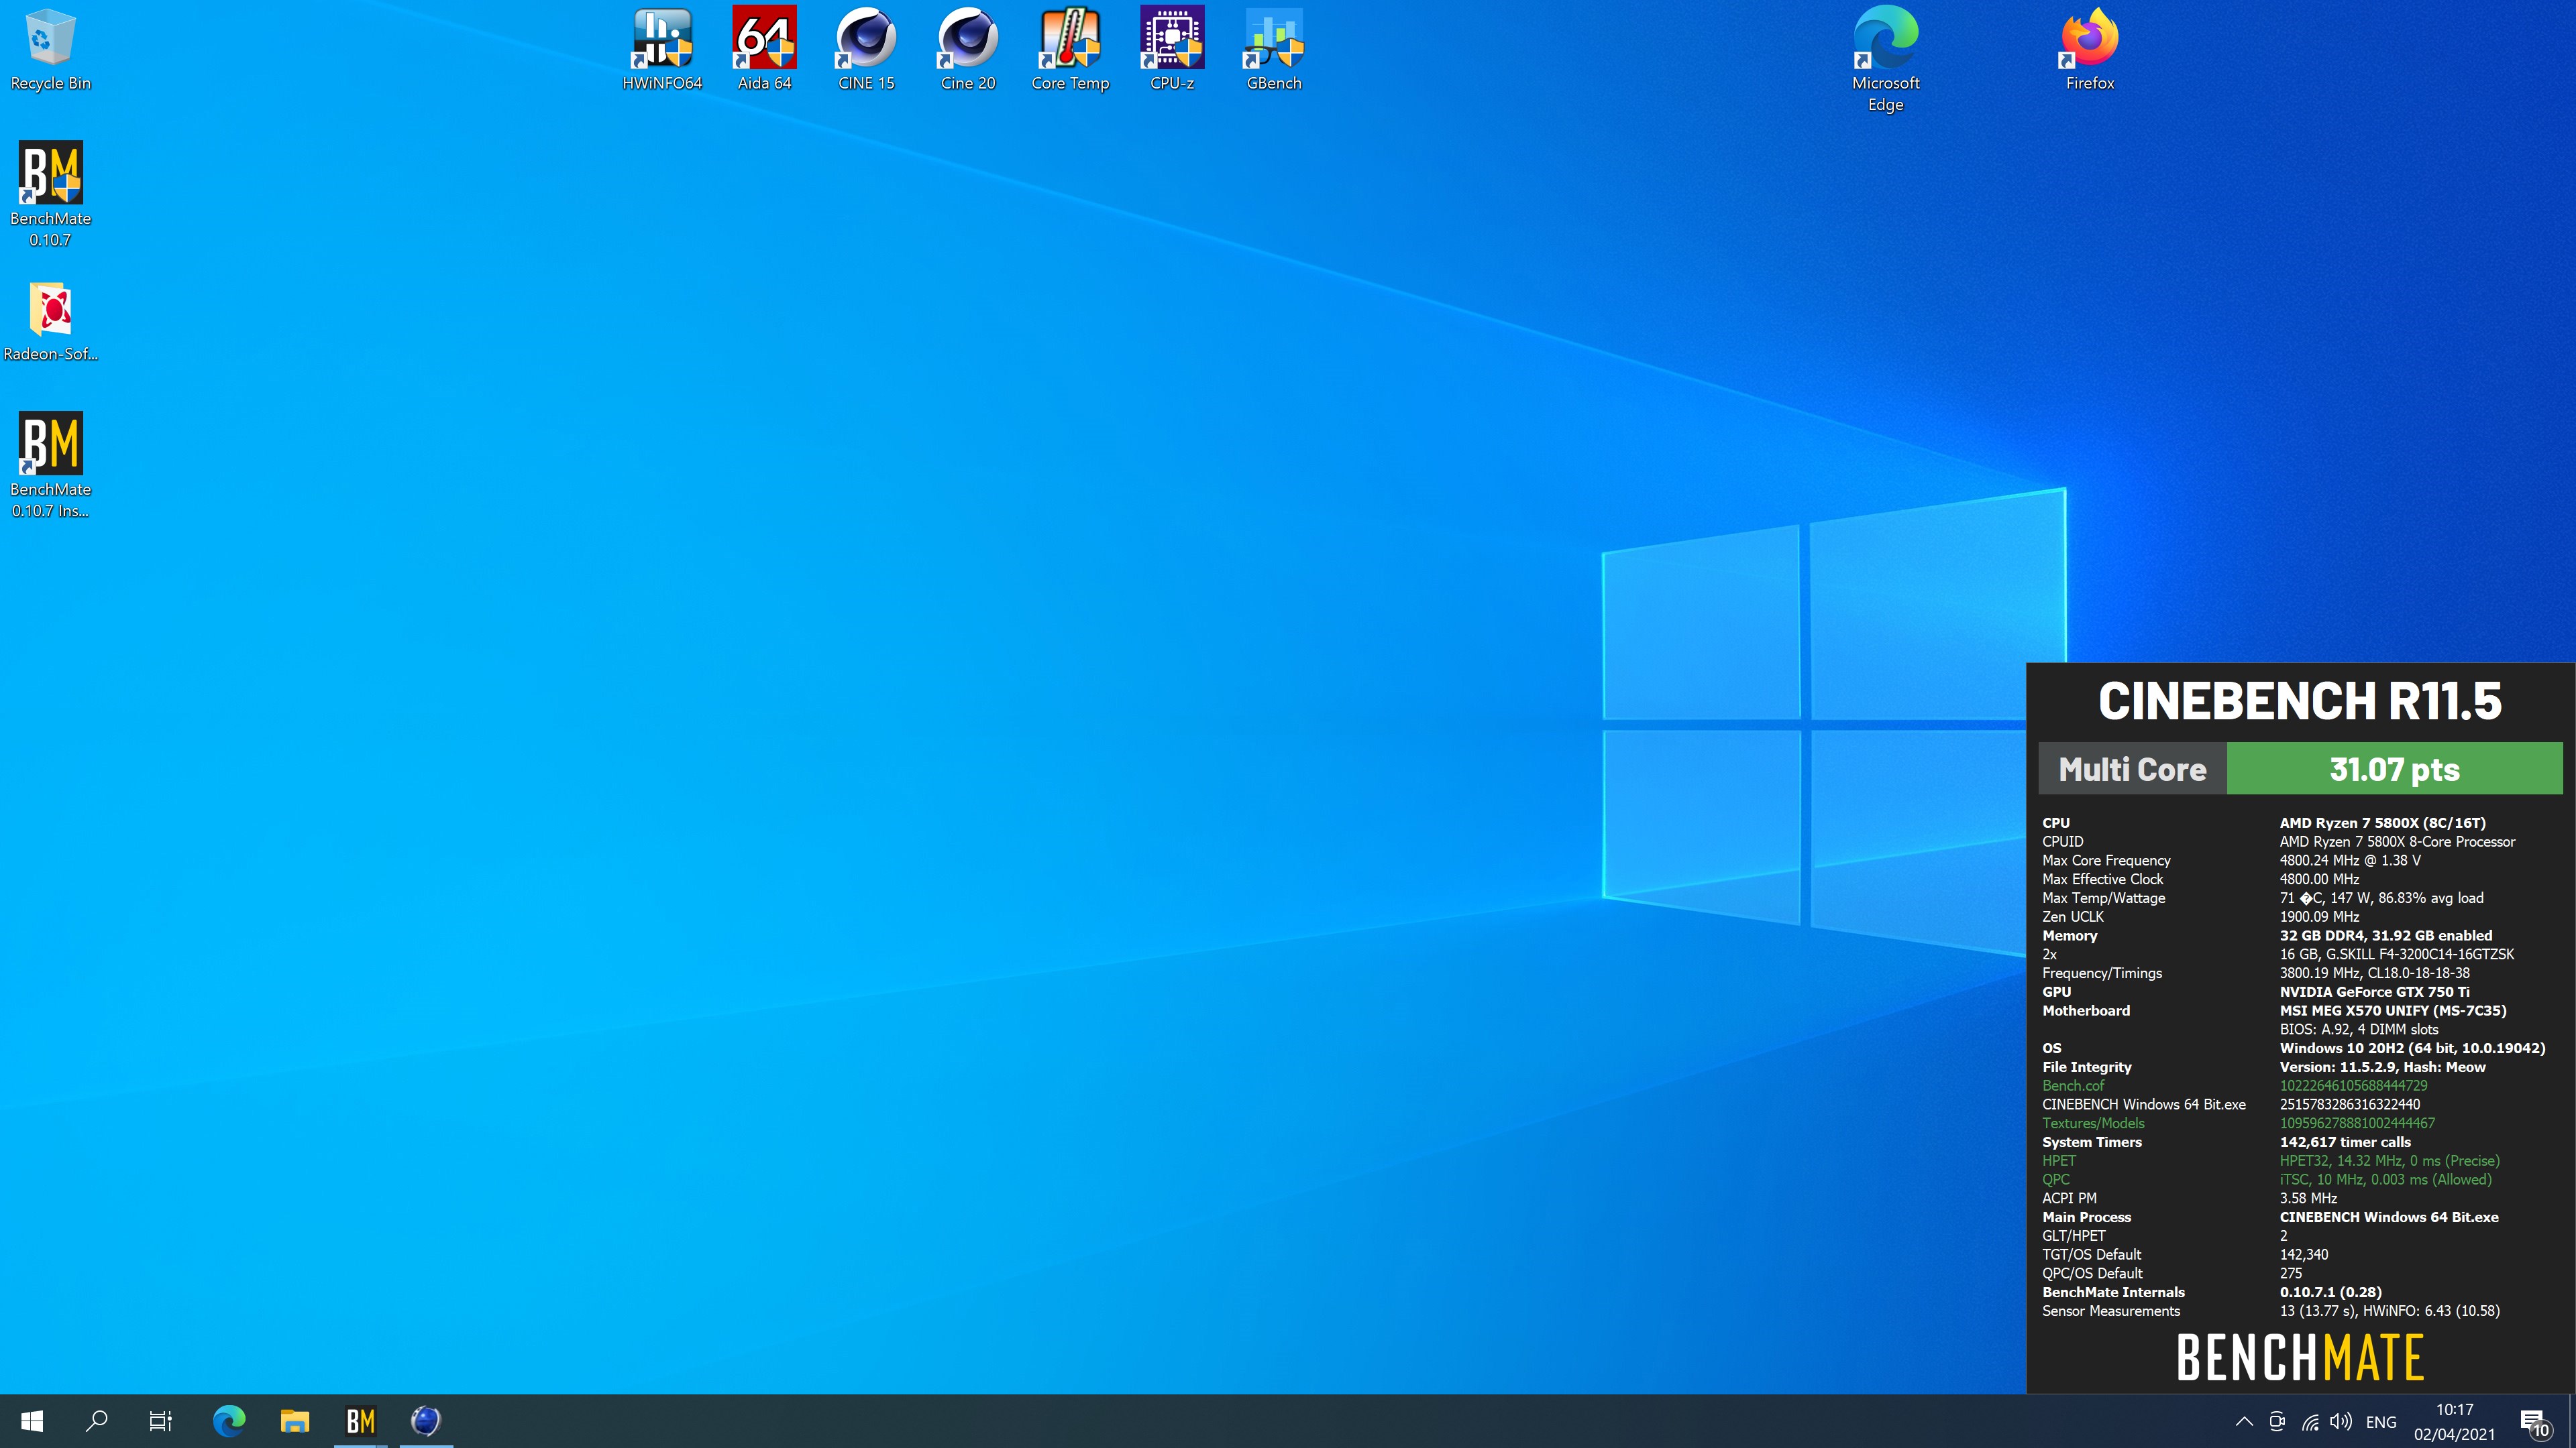Open the CINE 15 shortcut

pos(866,50)
